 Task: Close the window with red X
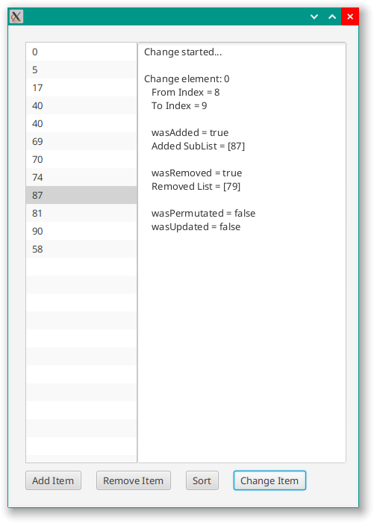(350, 16)
